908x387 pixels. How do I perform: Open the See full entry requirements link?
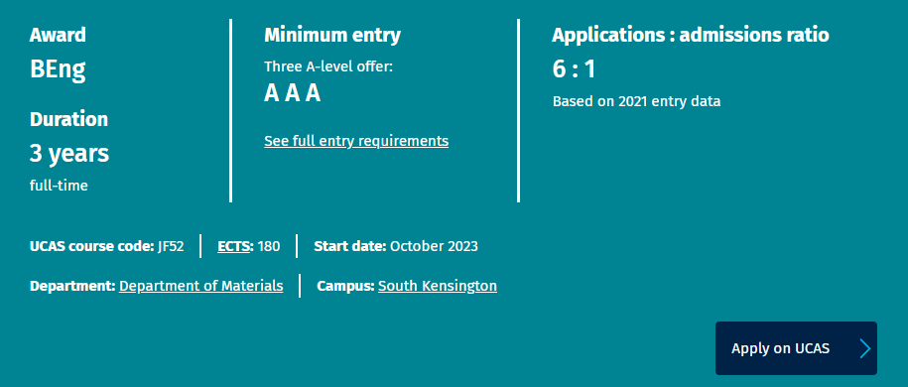pos(356,141)
